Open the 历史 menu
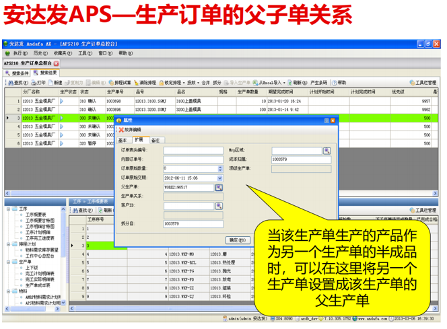This screenshot has width=447, height=329. pyautogui.click(x=41, y=53)
